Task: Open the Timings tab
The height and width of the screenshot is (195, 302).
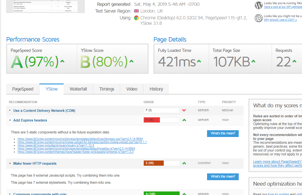Action: coord(107,89)
